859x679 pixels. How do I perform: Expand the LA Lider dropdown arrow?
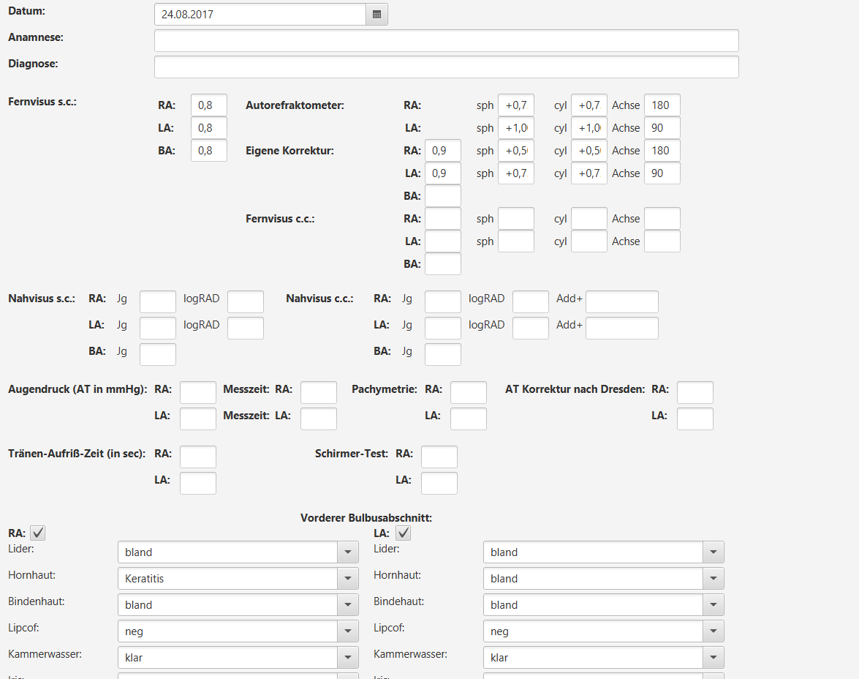point(714,552)
